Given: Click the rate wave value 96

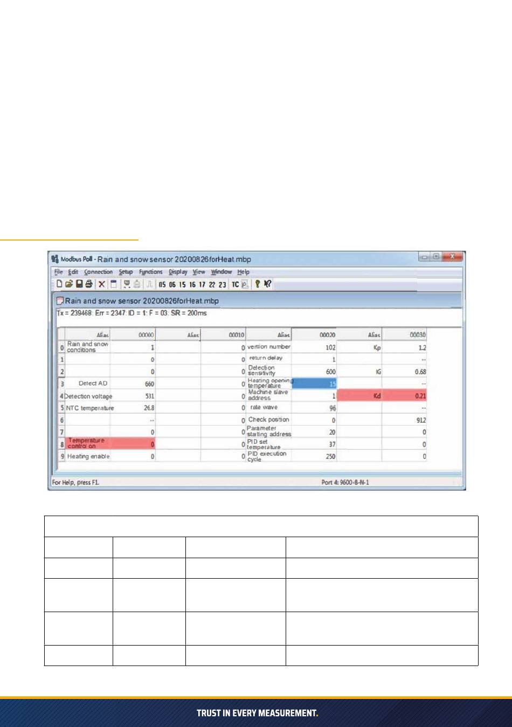Looking at the screenshot, I should point(333,408).
